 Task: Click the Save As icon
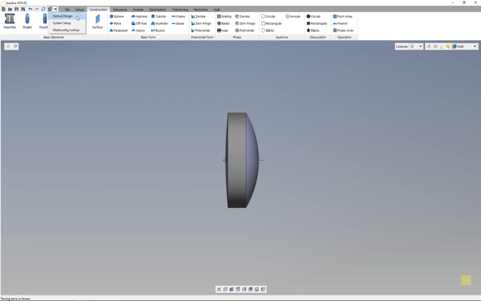tap(23, 9)
